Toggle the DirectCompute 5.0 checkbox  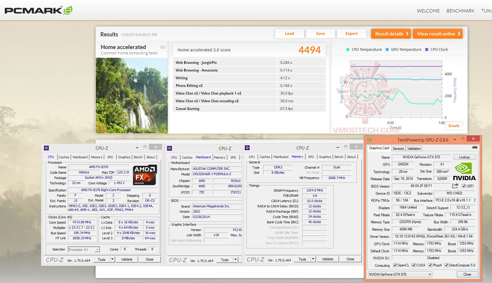tap(446, 265)
